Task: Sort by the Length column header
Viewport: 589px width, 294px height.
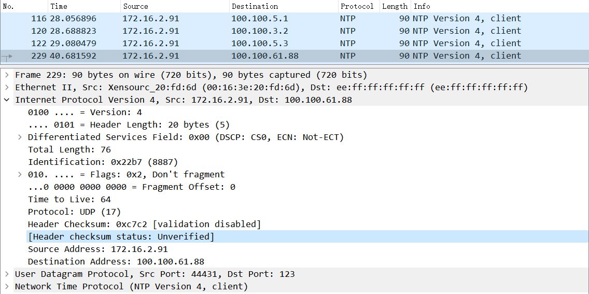Action: click(x=395, y=6)
